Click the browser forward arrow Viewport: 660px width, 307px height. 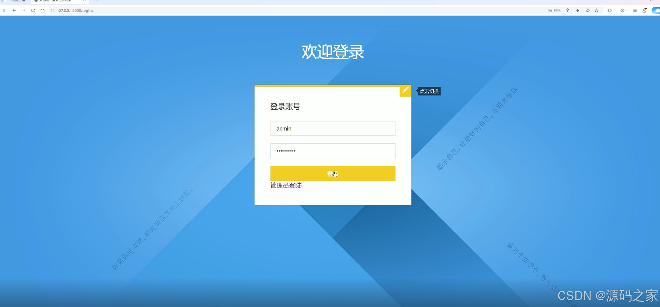[x=24, y=10]
